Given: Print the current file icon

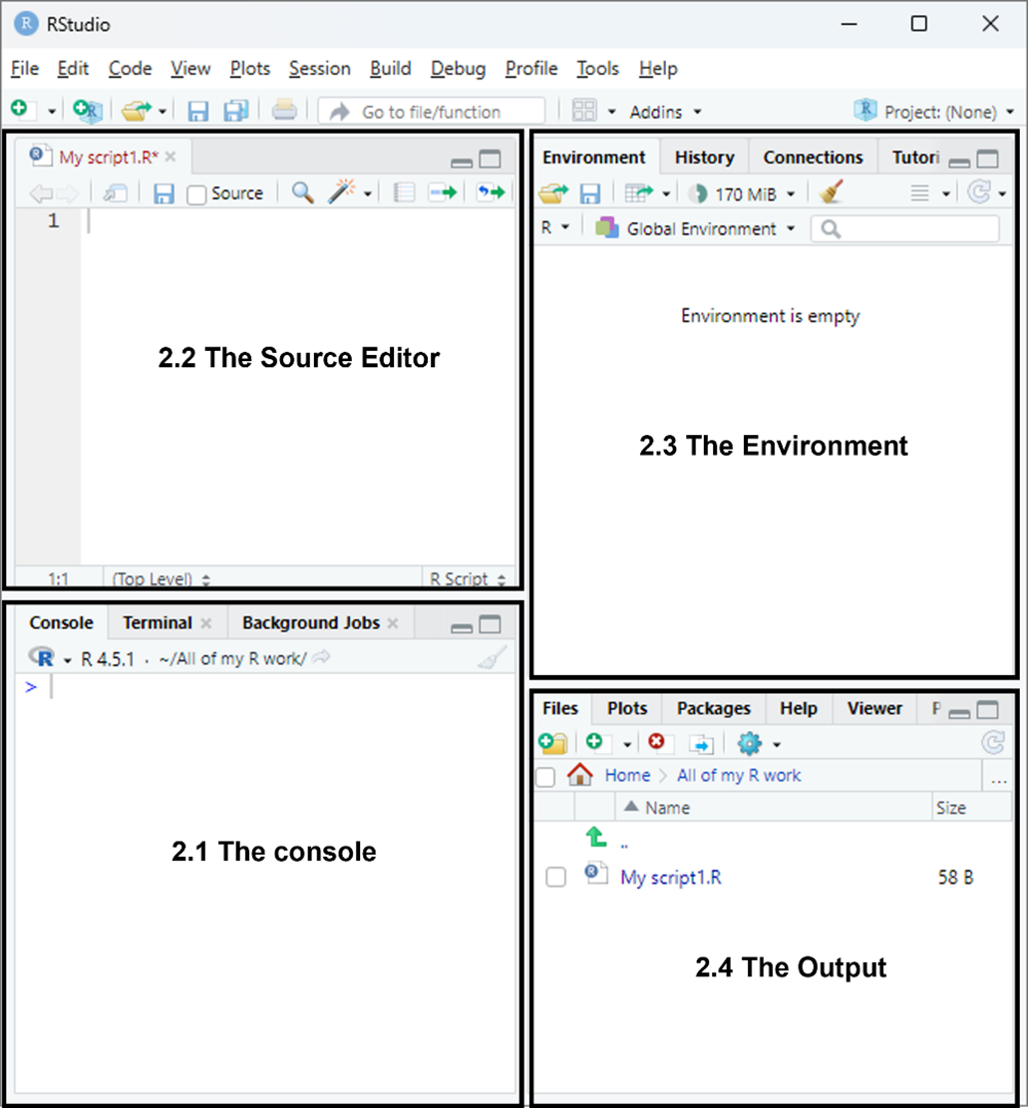Looking at the screenshot, I should 284,111.
